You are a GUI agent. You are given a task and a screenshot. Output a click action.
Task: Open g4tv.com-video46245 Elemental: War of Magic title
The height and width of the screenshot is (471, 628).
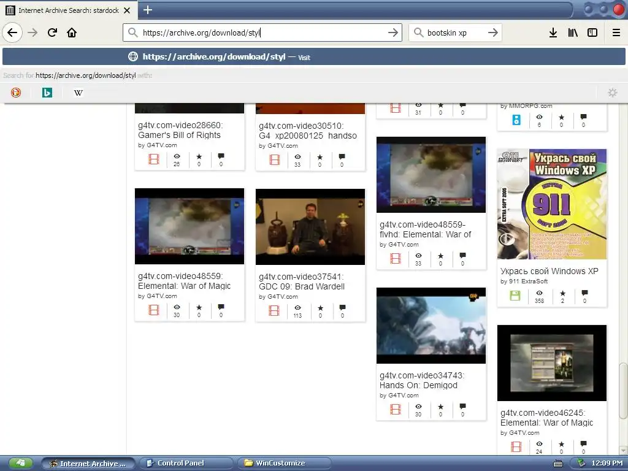(546, 418)
